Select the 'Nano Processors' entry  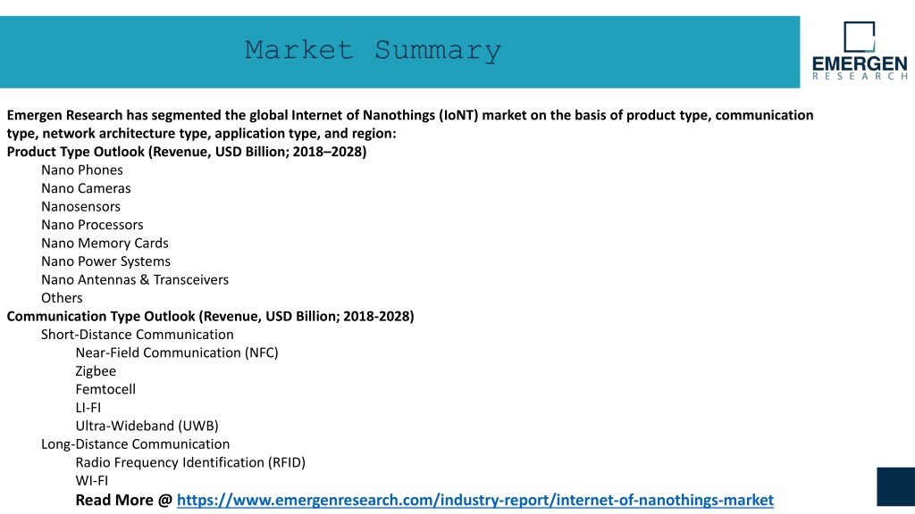pos(92,225)
